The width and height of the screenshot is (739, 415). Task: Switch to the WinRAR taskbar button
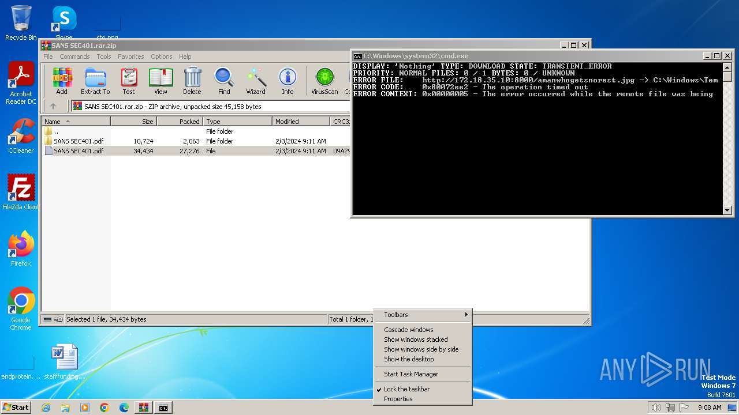(144, 408)
